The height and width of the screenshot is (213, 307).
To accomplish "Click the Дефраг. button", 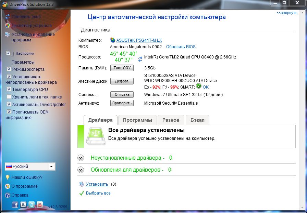I will [x=122, y=81].
